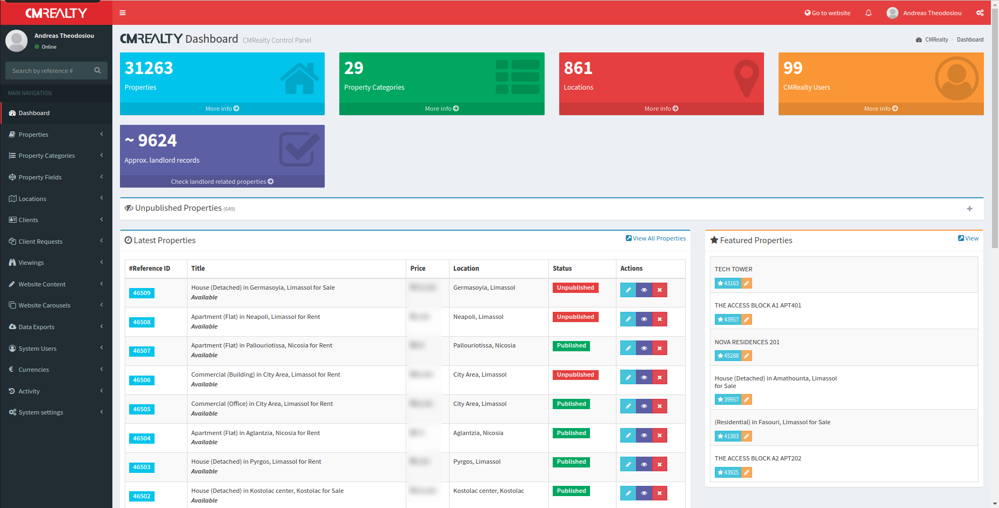
Task: Click the search magnifier icon
Action: coord(97,71)
